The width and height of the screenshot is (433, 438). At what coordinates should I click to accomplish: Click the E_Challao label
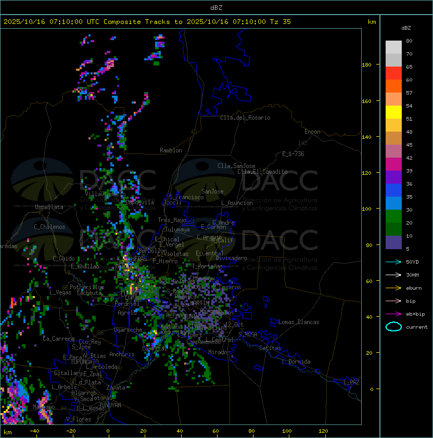coord(85,266)
